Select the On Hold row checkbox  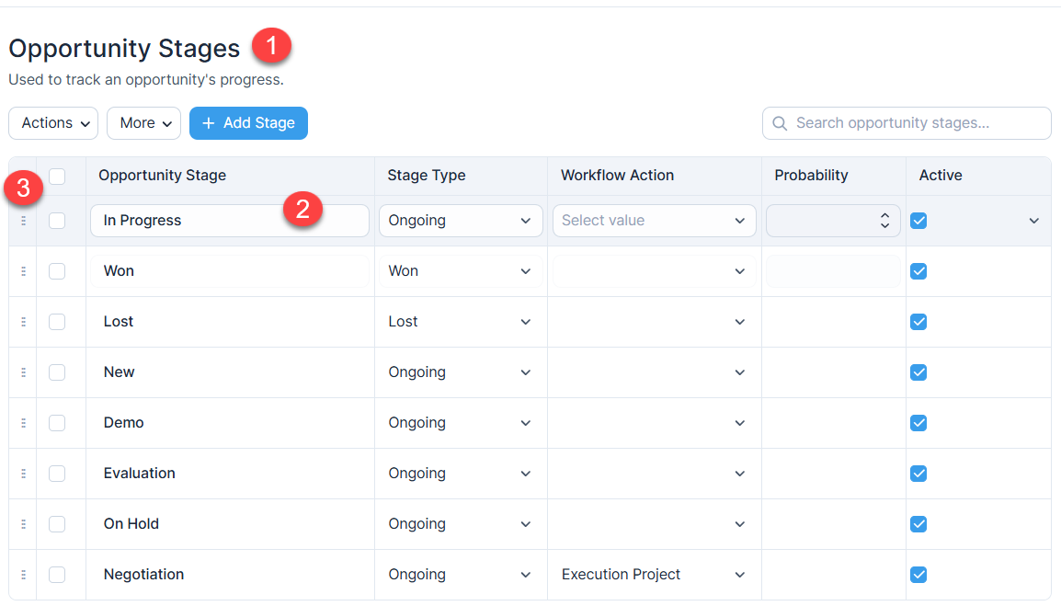click(57, 524)
